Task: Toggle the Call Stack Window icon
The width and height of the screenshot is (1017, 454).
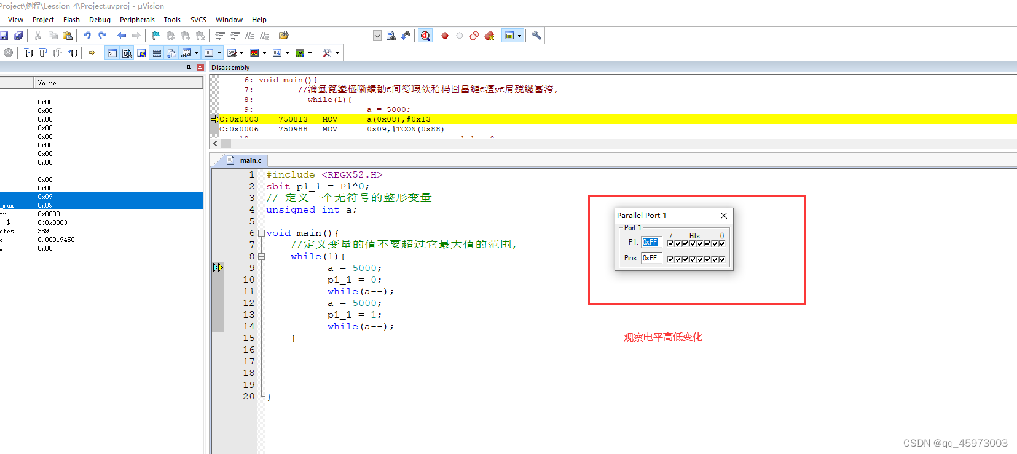Action: (171, 53)
